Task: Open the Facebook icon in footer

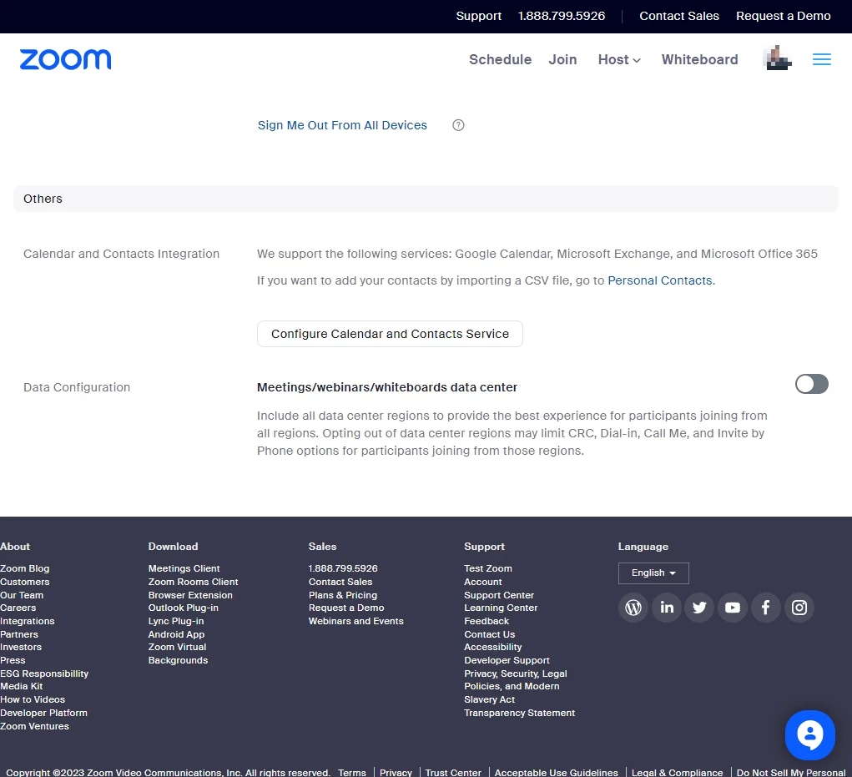Action: coord(765,608)
